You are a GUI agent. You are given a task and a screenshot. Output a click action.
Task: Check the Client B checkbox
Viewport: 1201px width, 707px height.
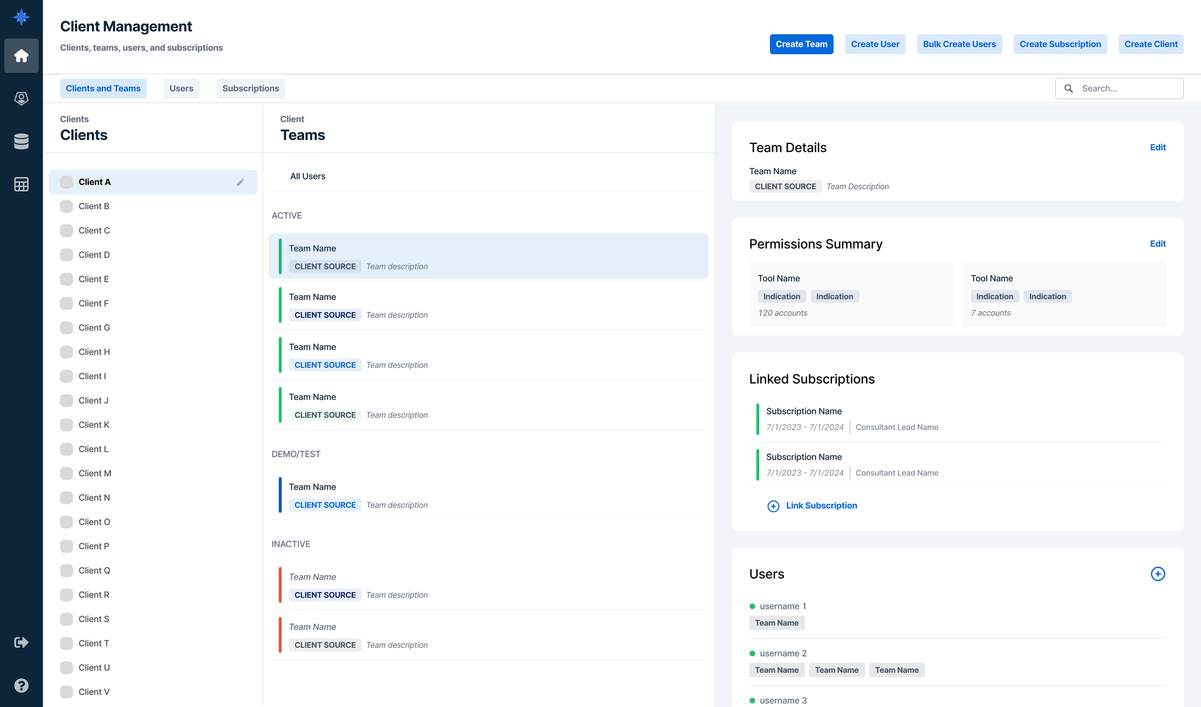pos(66,206)
